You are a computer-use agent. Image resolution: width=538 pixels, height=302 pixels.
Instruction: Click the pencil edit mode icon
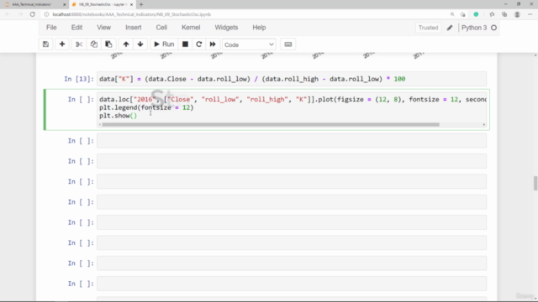coord(450,28)
